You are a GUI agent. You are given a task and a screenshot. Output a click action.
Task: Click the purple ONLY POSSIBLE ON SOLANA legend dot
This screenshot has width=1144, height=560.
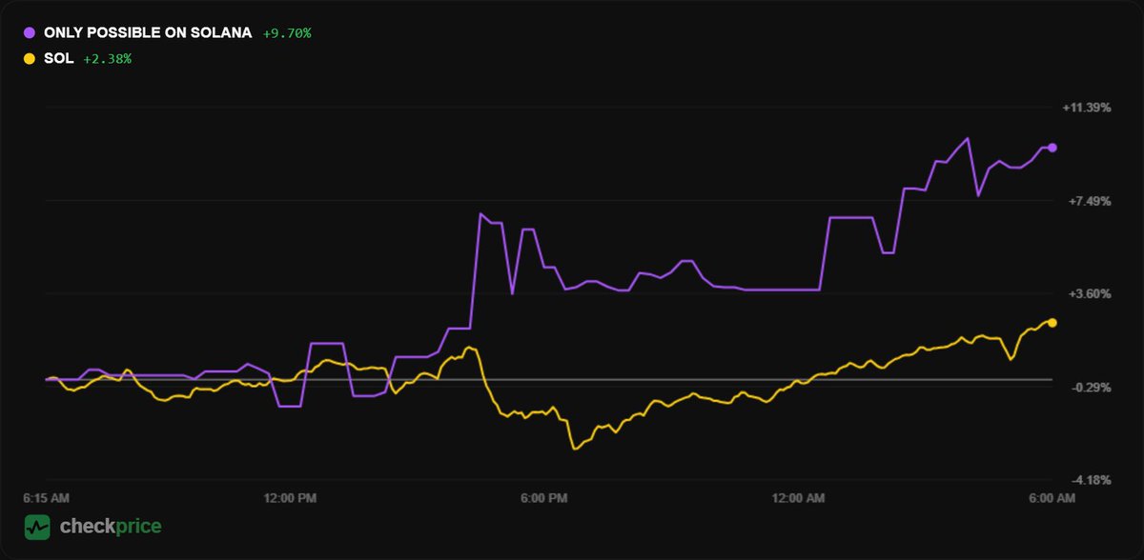30,32
